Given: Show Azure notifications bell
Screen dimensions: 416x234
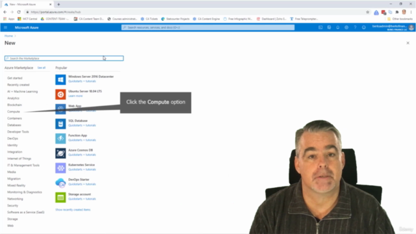Looking at the screenshot, I should 338,27.
